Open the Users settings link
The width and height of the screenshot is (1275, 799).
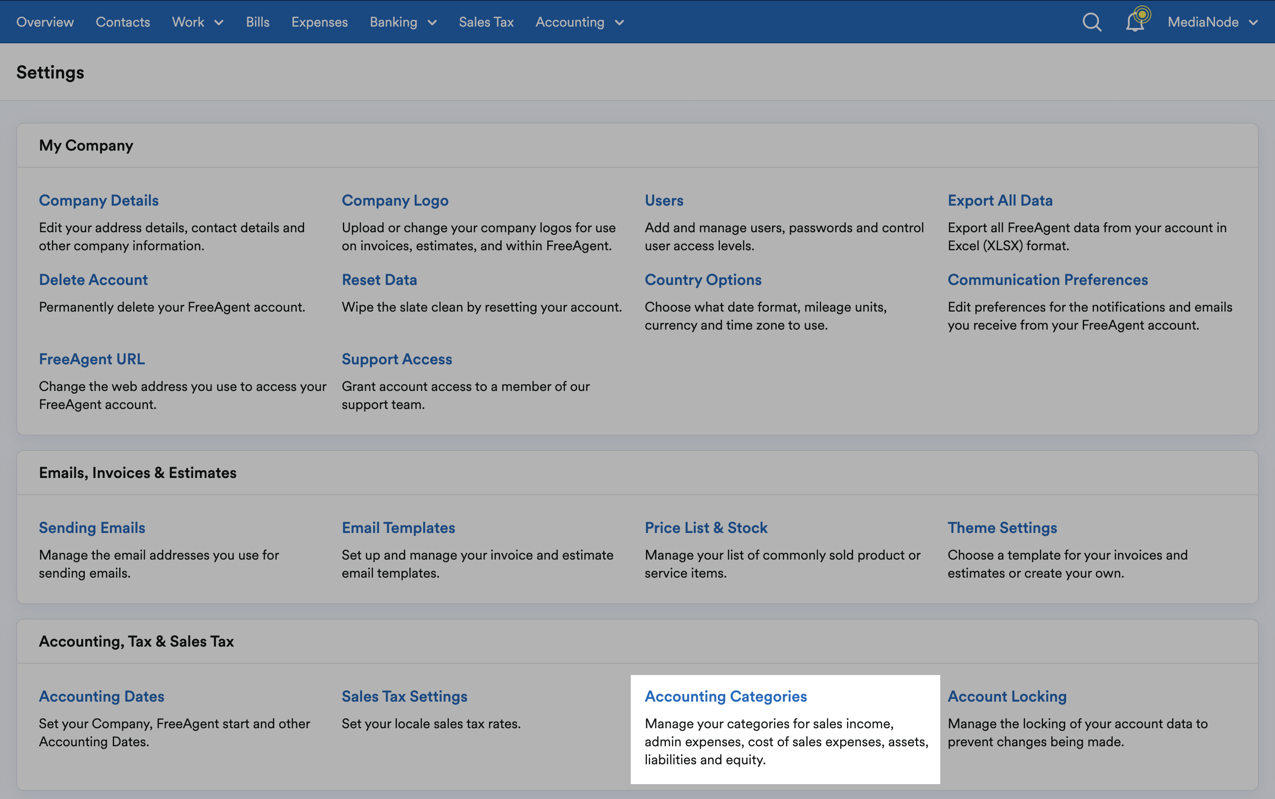pyautogui.click(x=664, y=200)
